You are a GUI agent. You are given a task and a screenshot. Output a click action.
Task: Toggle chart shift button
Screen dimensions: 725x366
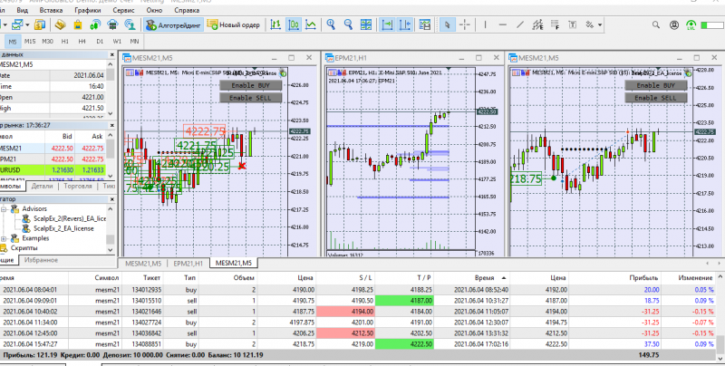[405, 24]
